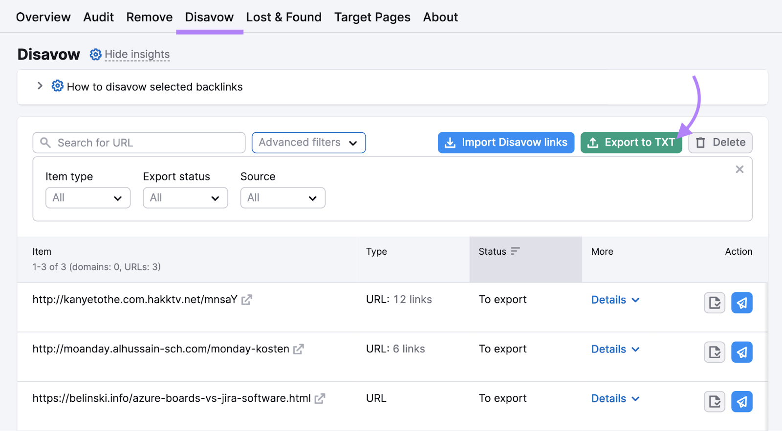The image size is (782, 431).
Task: Click http://moanday.alhussain-sch.com/monday-kosten URL text
Action: 161,349
